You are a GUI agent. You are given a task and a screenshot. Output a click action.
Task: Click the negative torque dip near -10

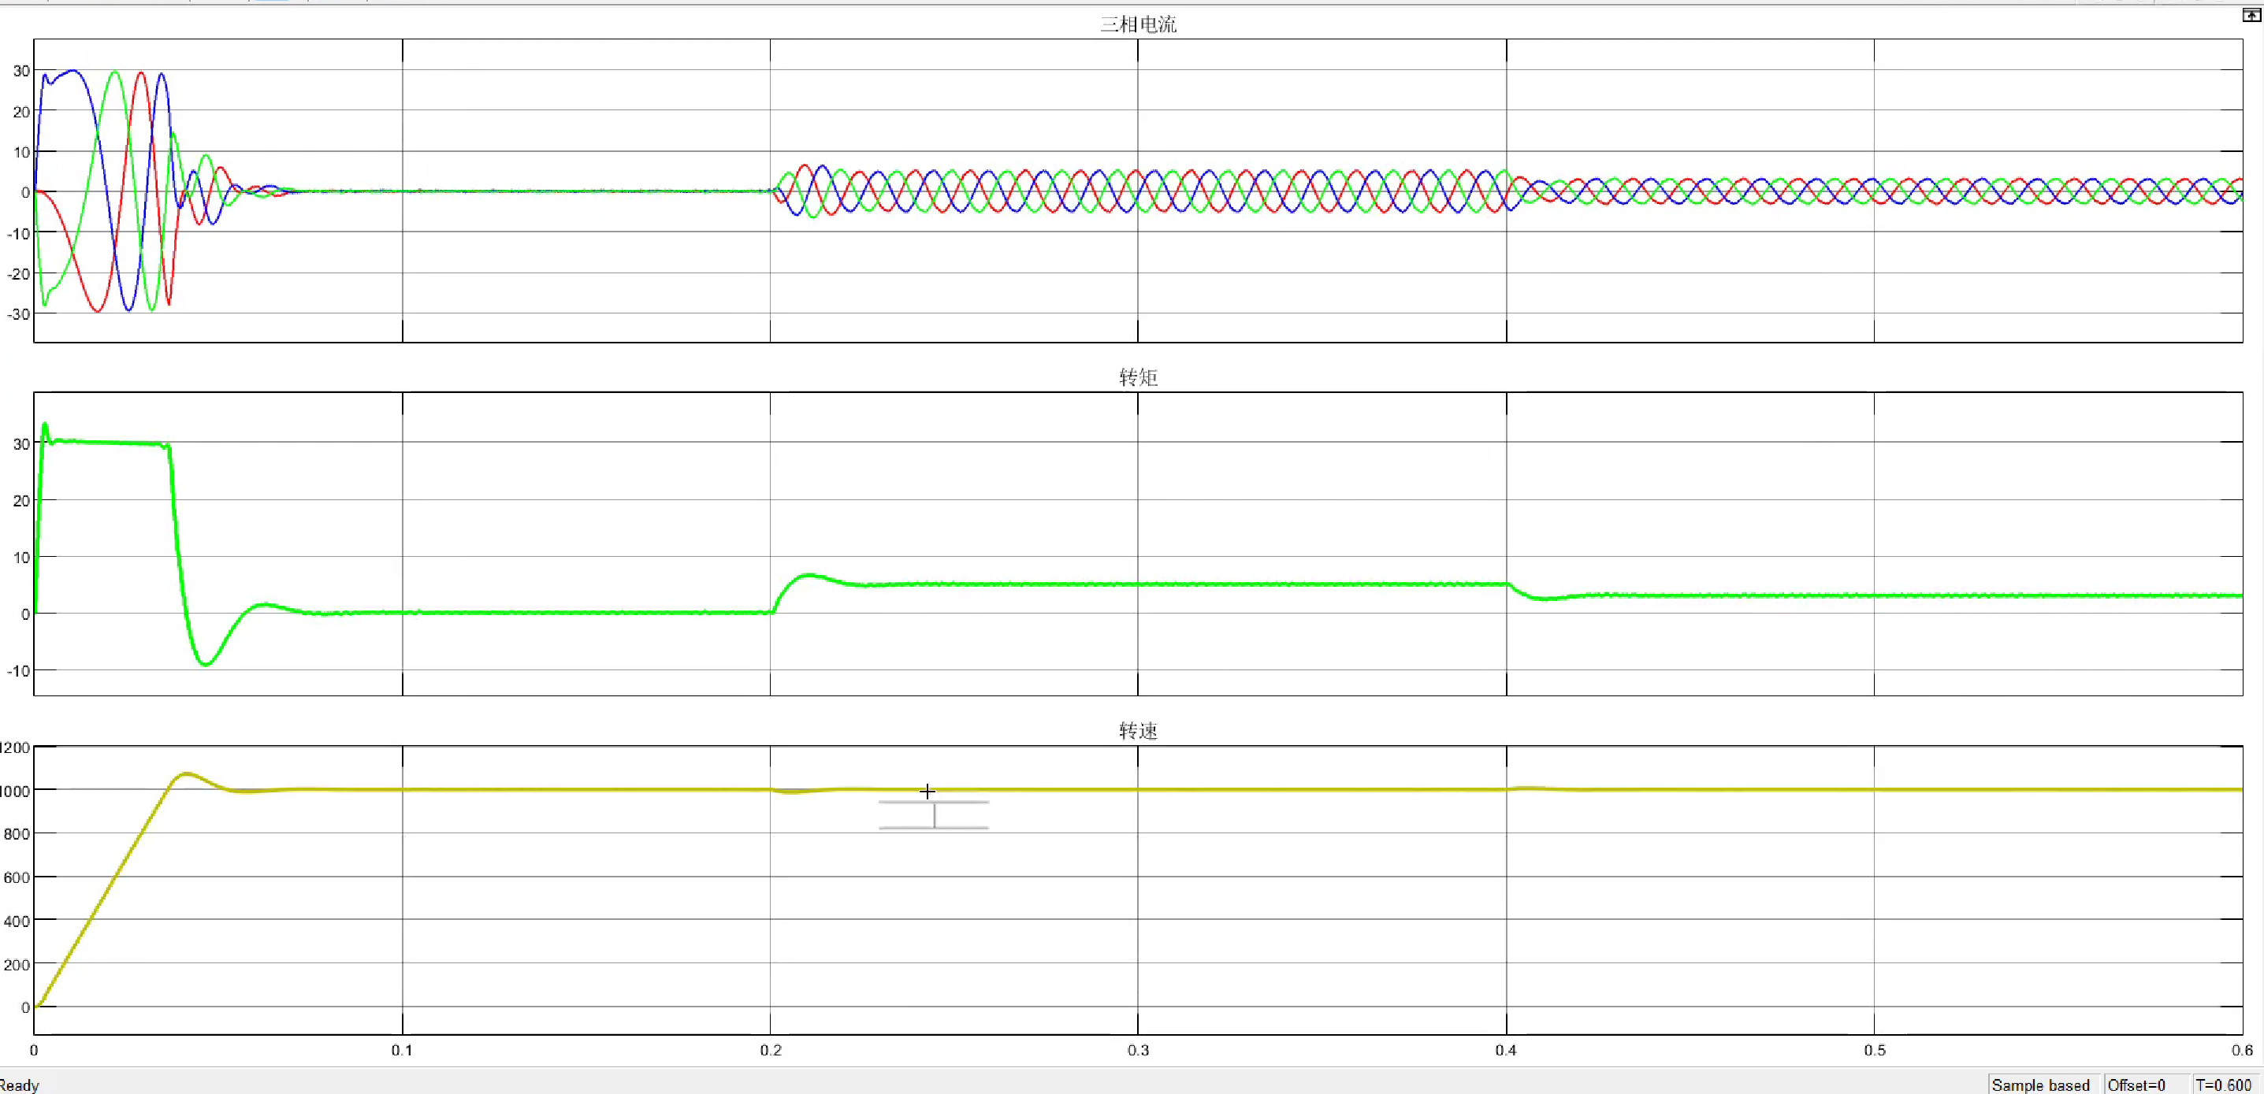click(x=205, y=664)
